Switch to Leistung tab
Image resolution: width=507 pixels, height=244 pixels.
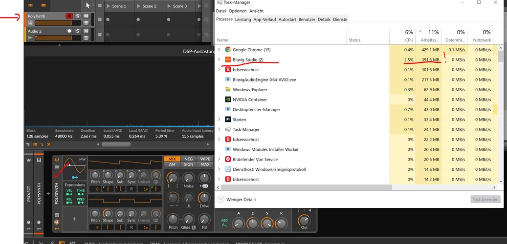[x=243, y=20]
